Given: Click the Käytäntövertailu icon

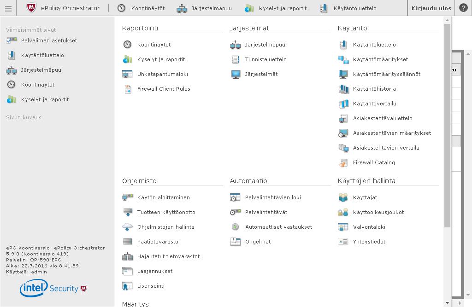Looking at the screenshot, I should tap(343, 104).
